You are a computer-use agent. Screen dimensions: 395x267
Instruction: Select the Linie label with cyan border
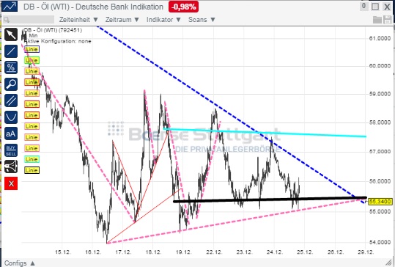coord(32,159)
